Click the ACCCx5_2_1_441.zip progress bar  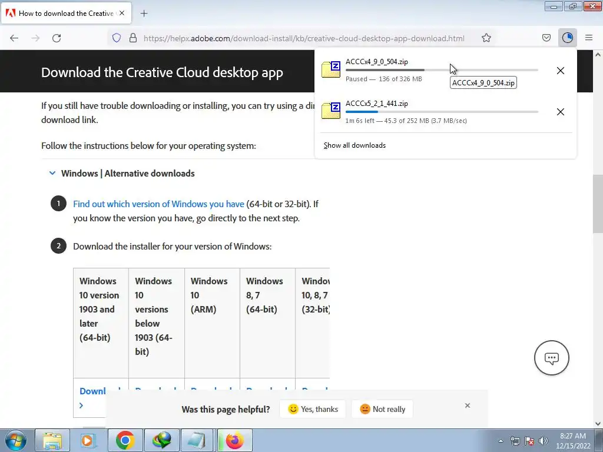click(442, 112)
